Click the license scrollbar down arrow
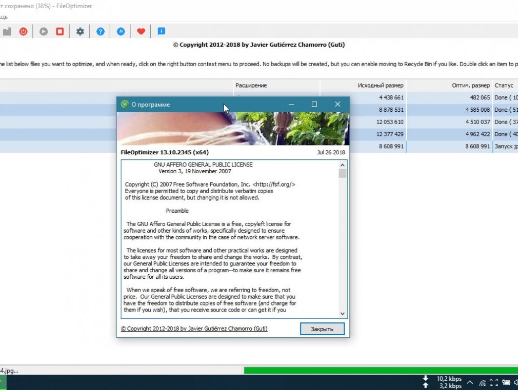The width and height of the screenshot is (518, 390). click(x=342, y=314)
